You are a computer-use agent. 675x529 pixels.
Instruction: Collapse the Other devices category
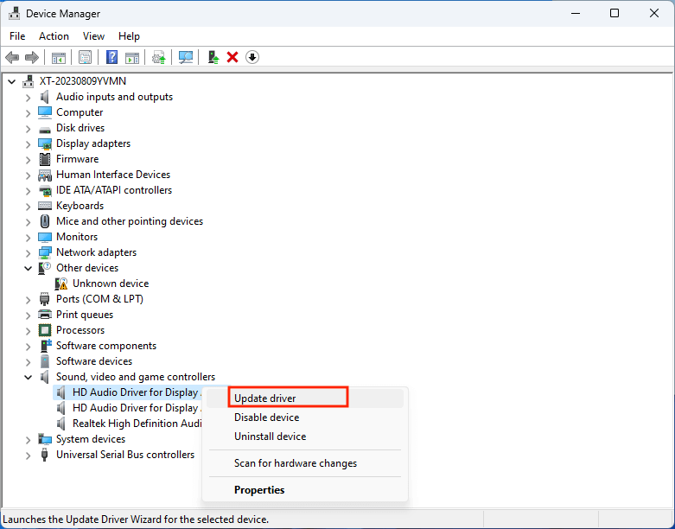tap(29, 268)
